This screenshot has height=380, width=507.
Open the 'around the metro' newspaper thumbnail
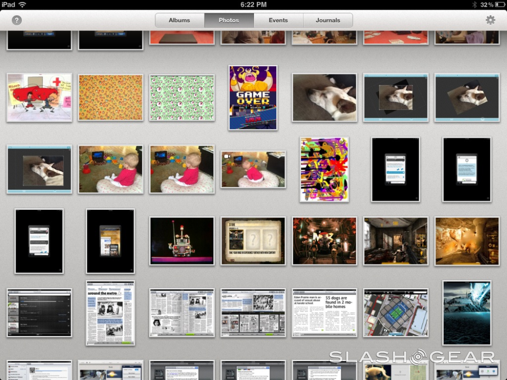click(x=111, y=313)
